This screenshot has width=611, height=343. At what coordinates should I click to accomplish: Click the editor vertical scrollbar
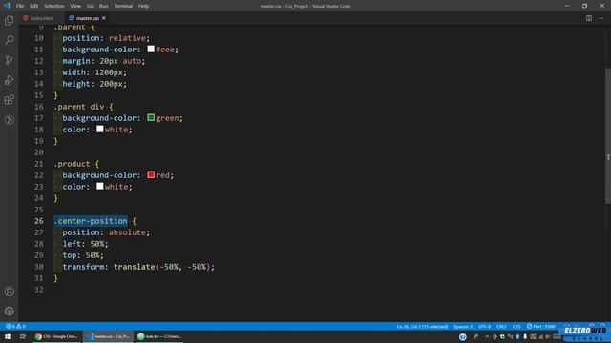tap(608, 135)
